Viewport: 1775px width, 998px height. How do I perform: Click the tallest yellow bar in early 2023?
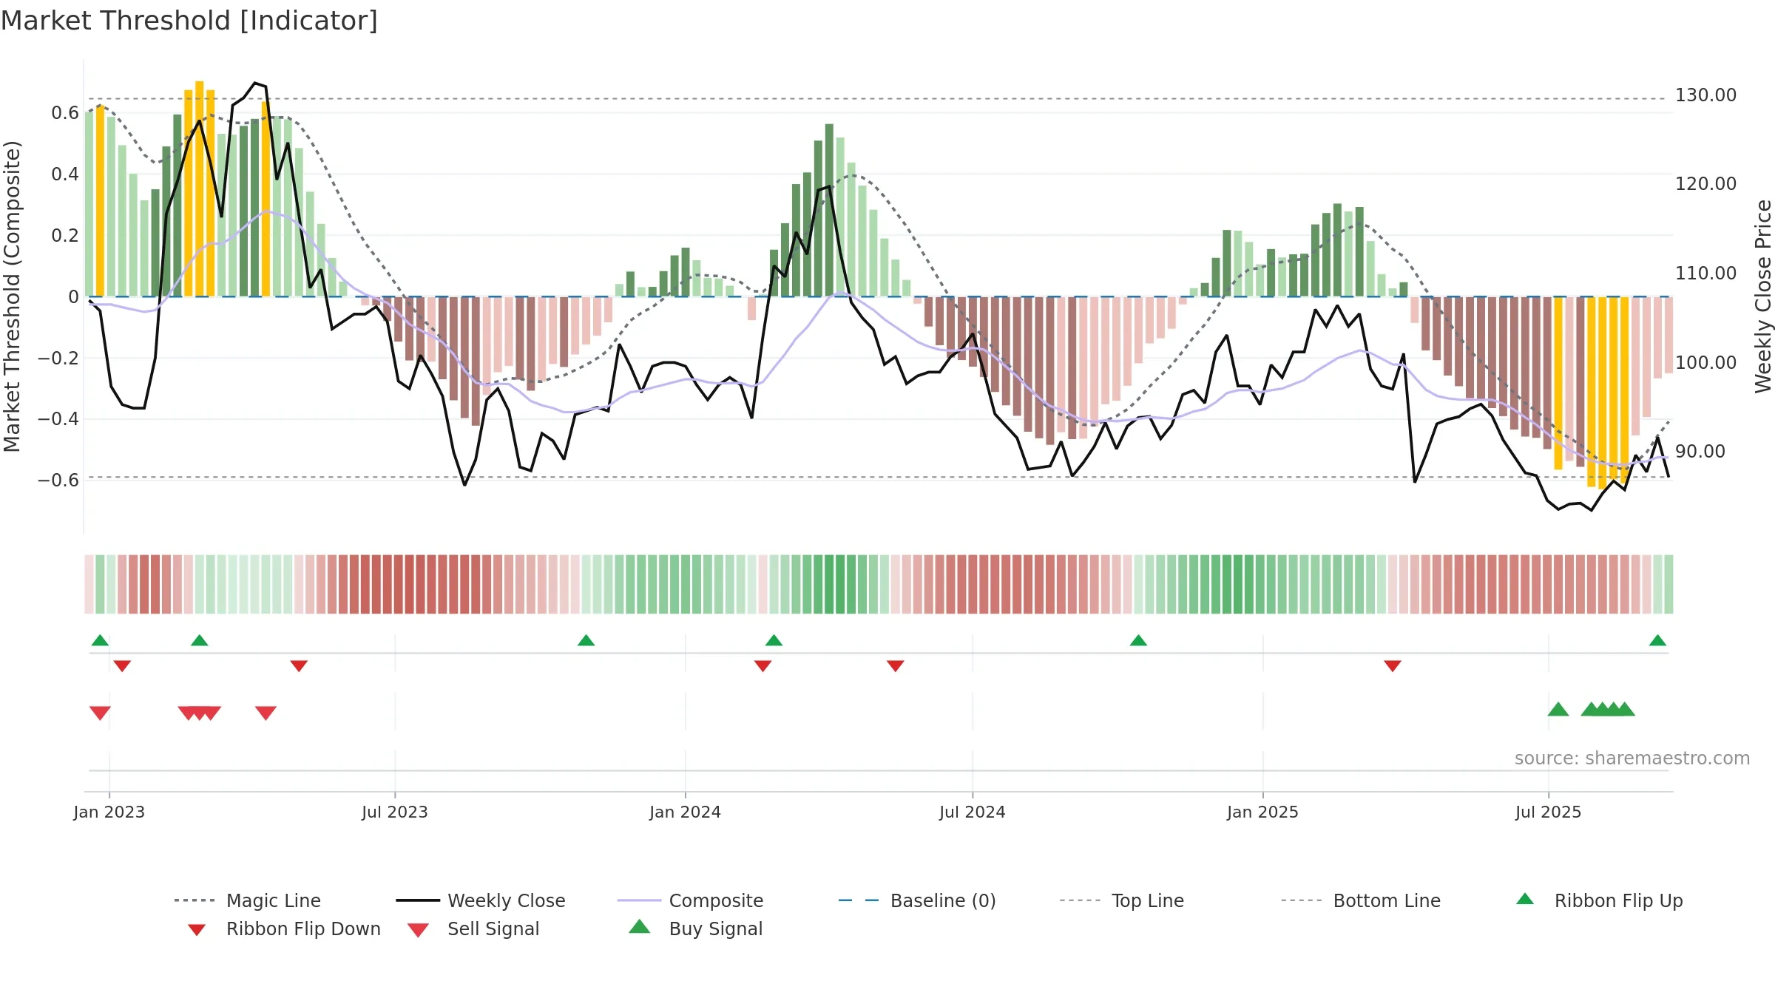[200, 189]
